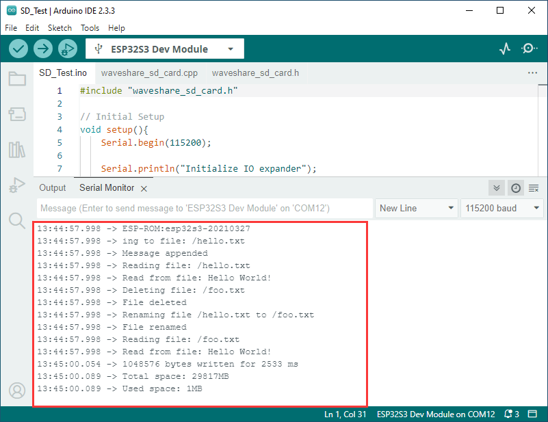The height and width of the screenshot is (422, 548).
Task: Open the ESP32S3 Dev Module board dropdown
Action: click(x=164, y=49)
